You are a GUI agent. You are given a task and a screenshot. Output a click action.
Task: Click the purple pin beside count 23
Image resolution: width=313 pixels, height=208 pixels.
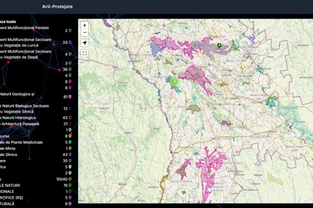click(x=70, y=42)
